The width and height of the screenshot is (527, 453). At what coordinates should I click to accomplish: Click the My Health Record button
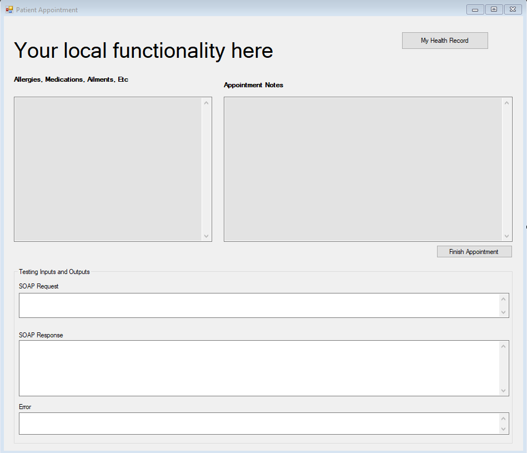tap(444, 40)
